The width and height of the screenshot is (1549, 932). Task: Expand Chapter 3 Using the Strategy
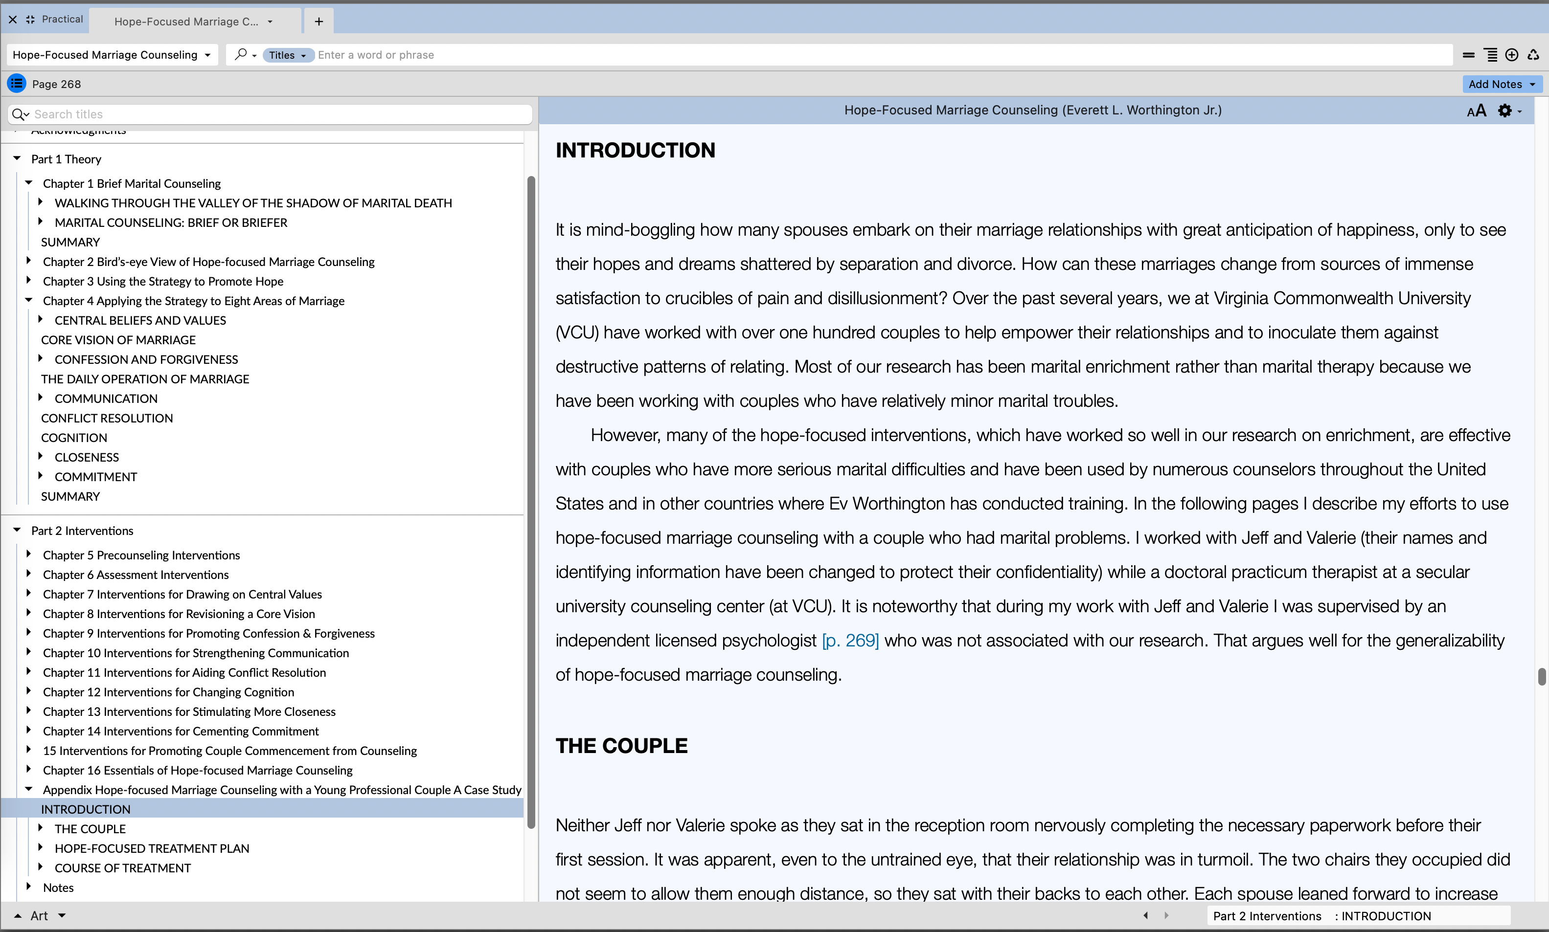(29, 280)
